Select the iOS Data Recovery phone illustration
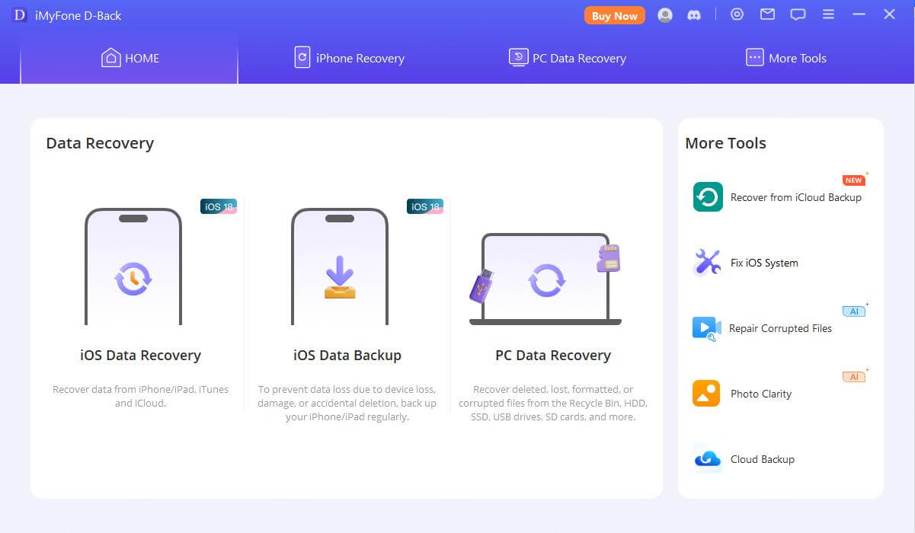The width and height of the screenshot is (915, 533). click(133, 266)
